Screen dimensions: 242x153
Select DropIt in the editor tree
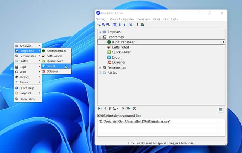pos(117,57)
